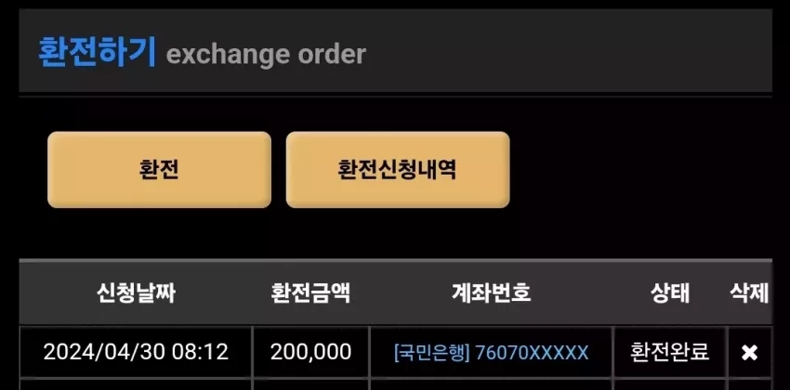790x390 pixels.
Task: Click the blue 환전하기 page title
Action: click(x=97, y=52)
